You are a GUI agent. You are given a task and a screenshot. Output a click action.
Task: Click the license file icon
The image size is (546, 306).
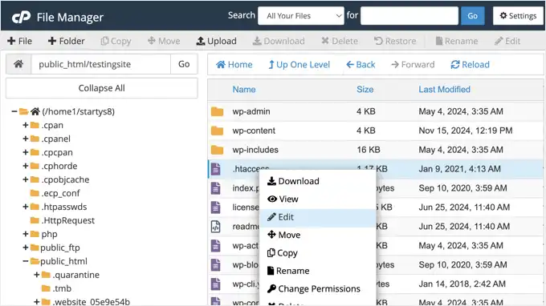[x=216, y=207]
